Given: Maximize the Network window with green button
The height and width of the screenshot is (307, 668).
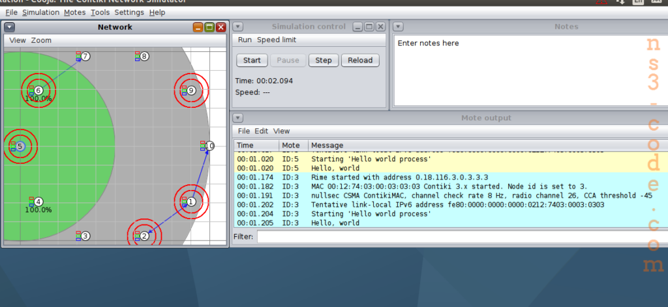Looking at the screenshot, I should [x=209, y=27].
